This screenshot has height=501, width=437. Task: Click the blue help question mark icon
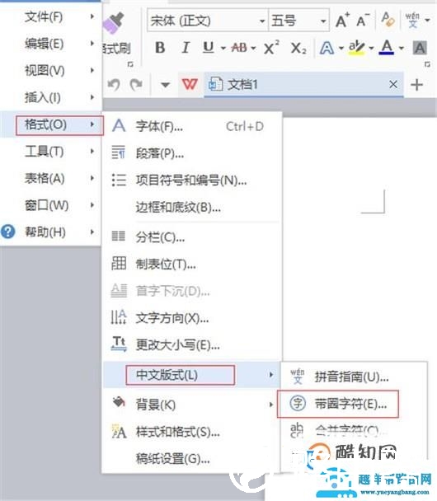point(7,232)
